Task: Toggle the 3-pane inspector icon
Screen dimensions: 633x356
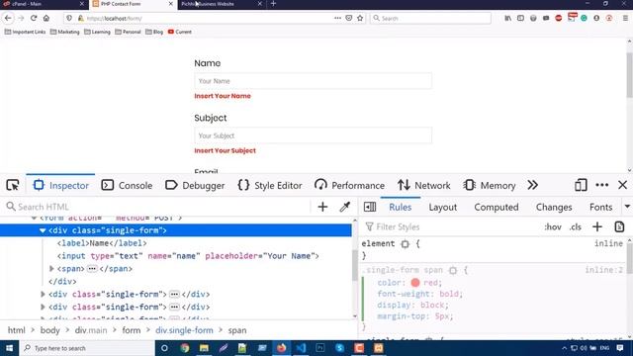Action: tap(370, 207)
